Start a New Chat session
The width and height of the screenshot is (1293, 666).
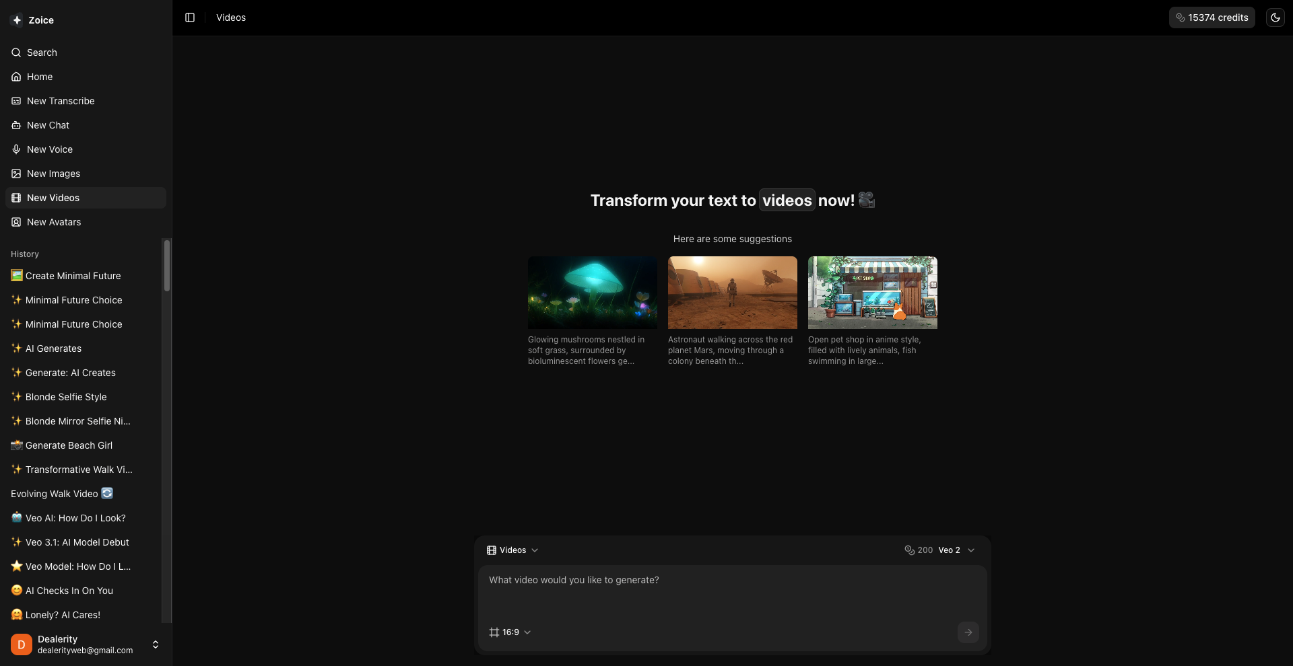48,124
